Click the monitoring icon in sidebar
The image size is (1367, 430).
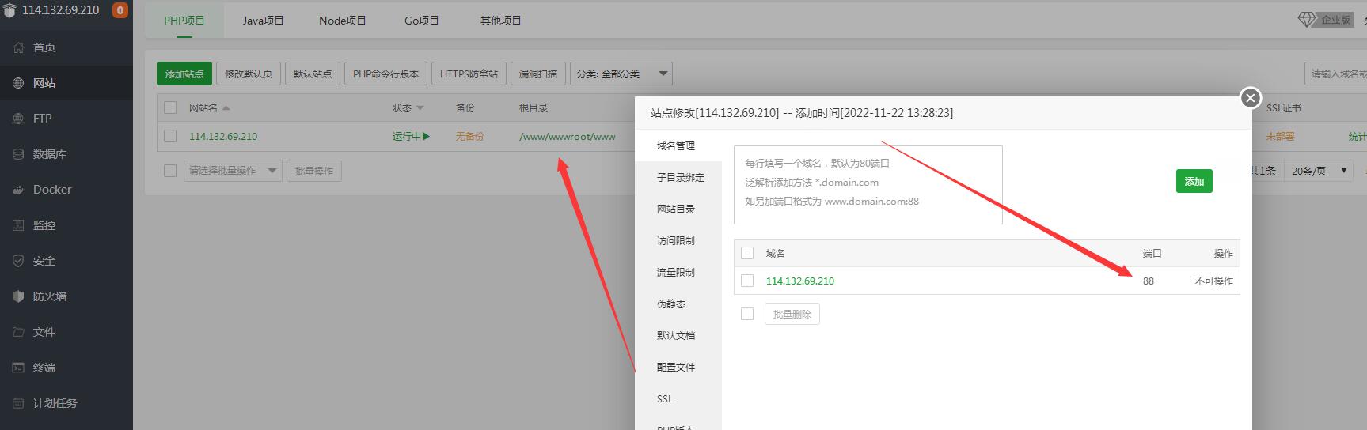(18, 225)
